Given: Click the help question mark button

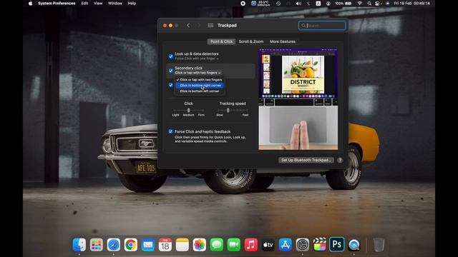Looking at the screenshot, I should 340,160.
